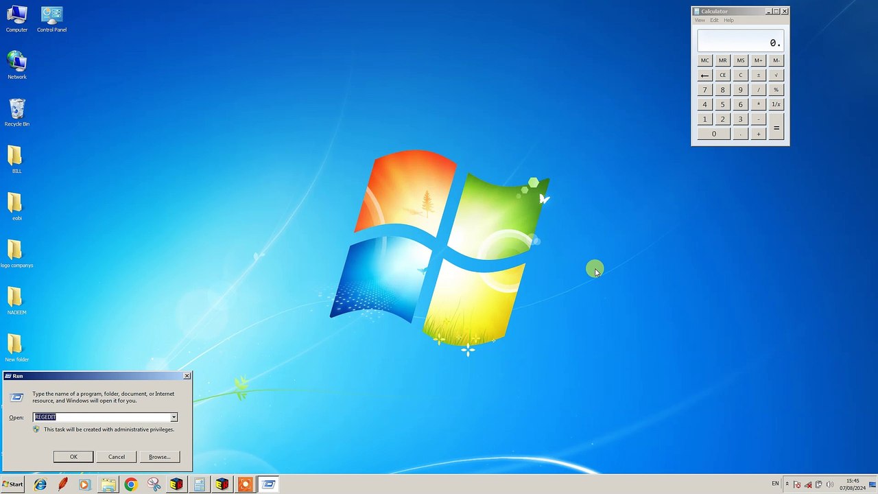878x494 pixels.
Task: Click the orange screen recorder taskbar icon
Action: (x=245, y=484)
